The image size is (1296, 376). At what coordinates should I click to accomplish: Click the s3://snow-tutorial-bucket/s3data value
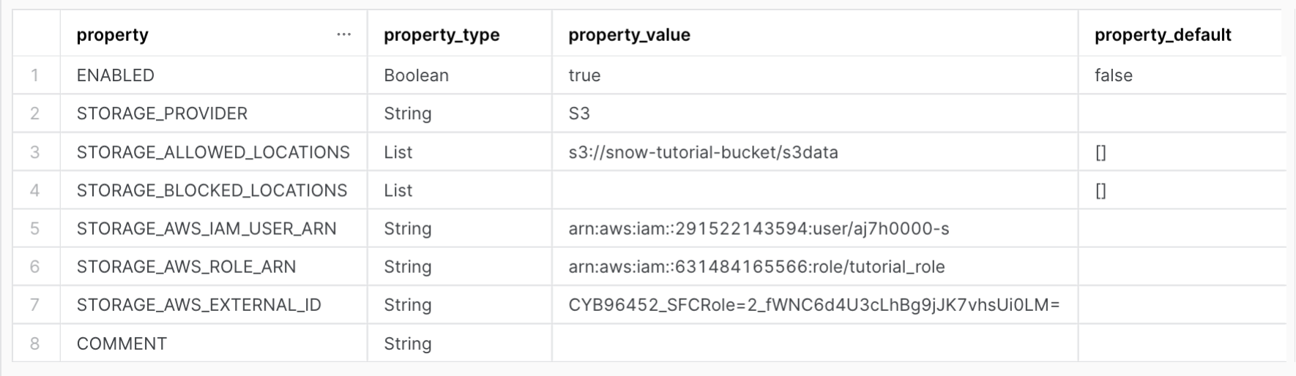pyautogui.click(x=703, y=152)
